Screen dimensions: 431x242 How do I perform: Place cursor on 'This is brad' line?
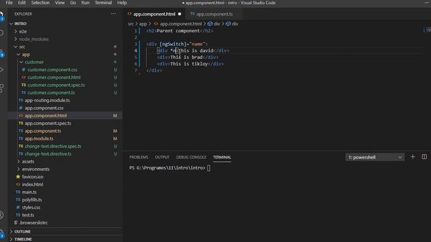tap(188, 57)
